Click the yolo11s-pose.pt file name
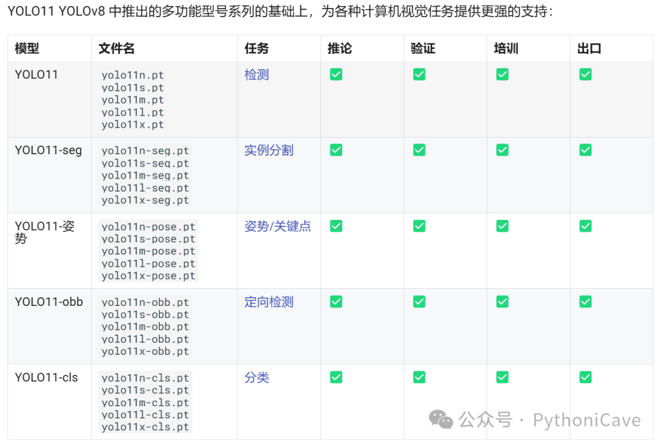661x446 pixels. [148, 239]
